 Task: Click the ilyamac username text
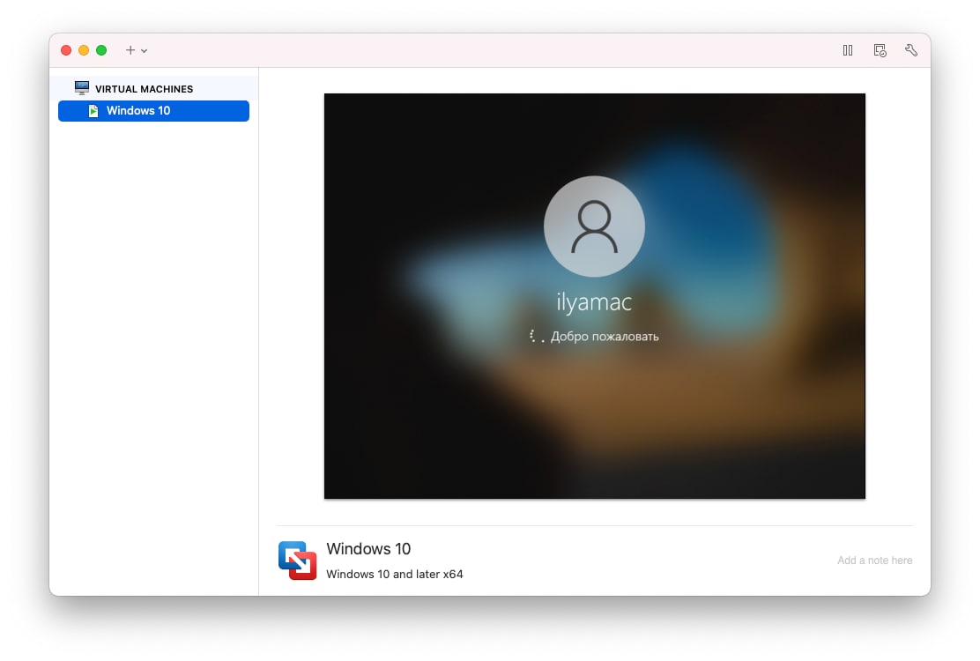point(594,302)
